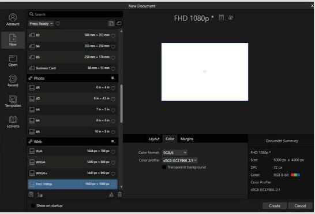Viewport: 315px width, 214px height.
Task: Select the XGA web preset
Action: pyautogui.click(x=73, y=151)
